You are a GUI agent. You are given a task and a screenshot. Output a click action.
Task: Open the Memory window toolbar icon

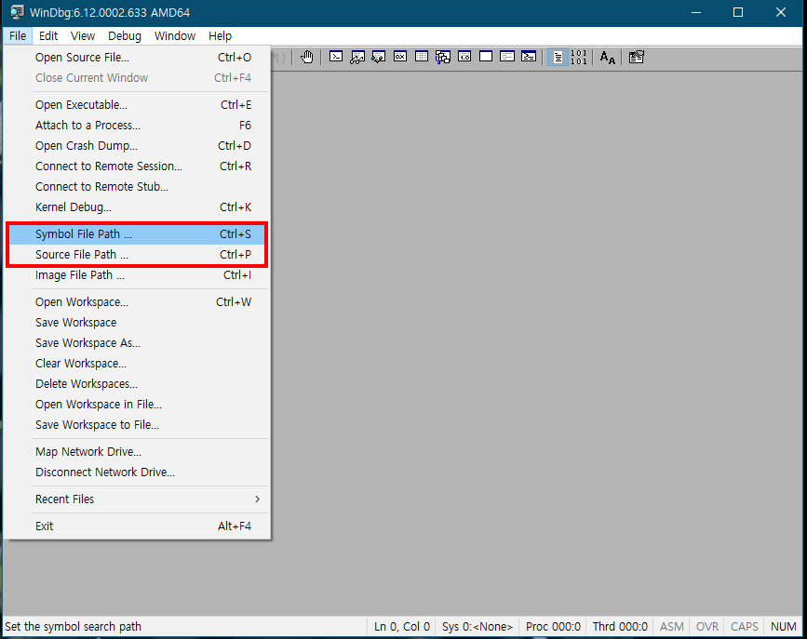coord(422,57)
